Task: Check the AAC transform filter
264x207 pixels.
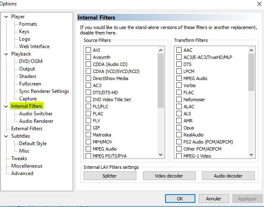Action: (179, 50)
